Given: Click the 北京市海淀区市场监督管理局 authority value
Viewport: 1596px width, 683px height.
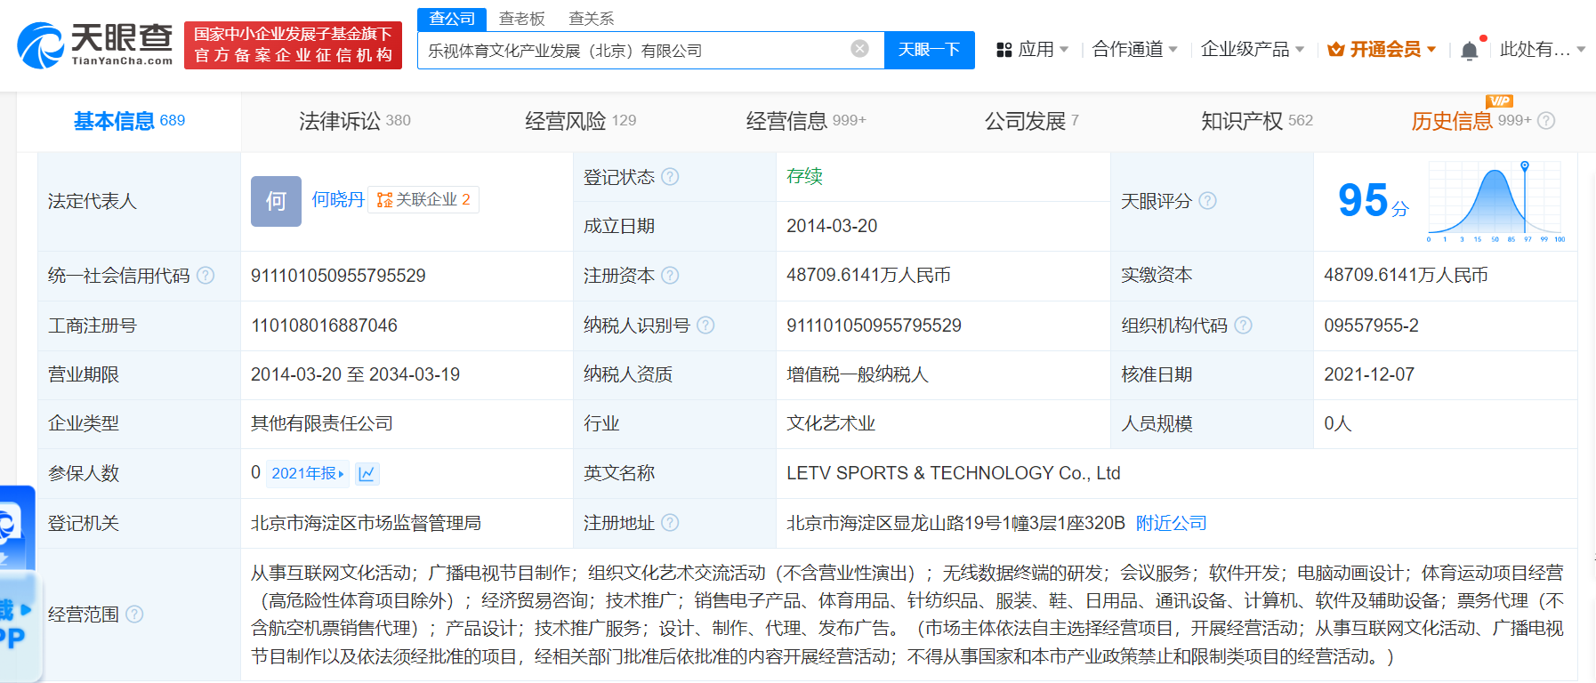Looking at the screenshot, I should (366, 523).
